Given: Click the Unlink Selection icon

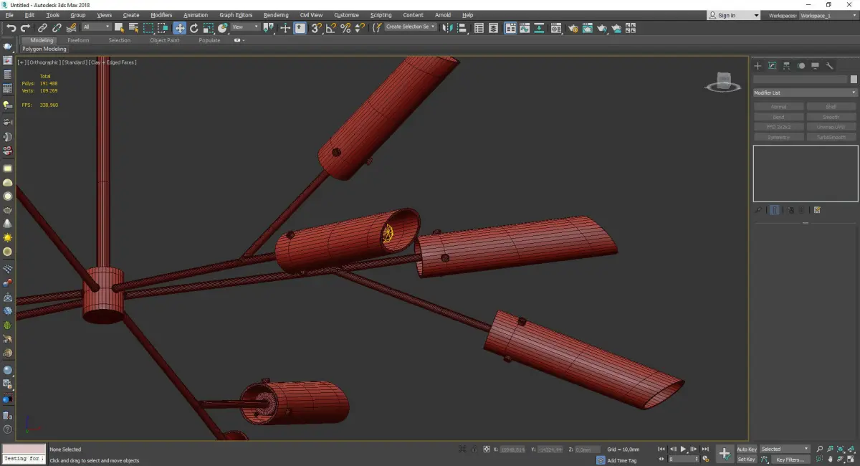Looking at the screenshot, I should tap(57, 28).
